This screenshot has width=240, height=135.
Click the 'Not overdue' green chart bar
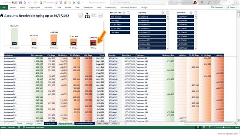[x=14, y=37]
